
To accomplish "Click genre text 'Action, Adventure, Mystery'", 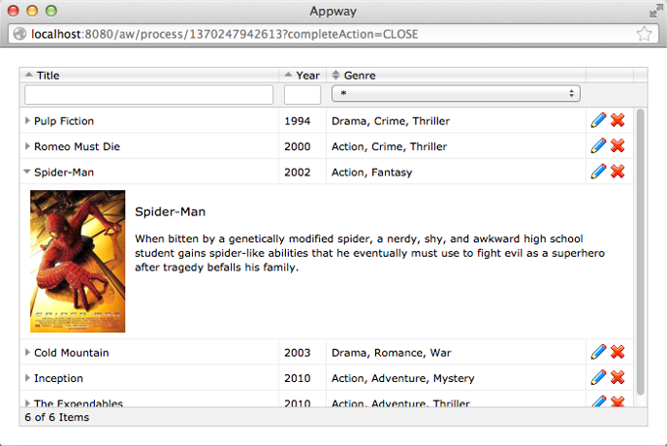I will [x=403, y=378].
